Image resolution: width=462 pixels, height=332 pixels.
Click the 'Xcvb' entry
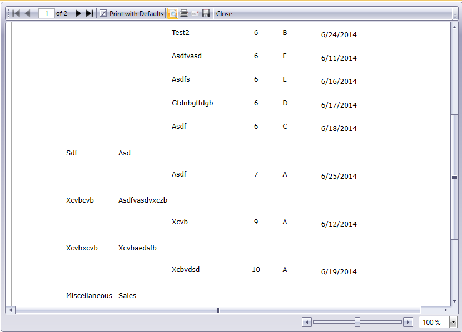point(180,222)
